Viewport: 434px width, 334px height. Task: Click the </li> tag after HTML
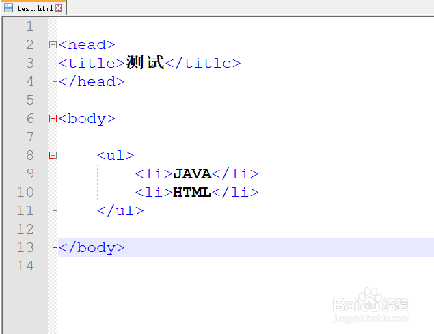(236, 193)
